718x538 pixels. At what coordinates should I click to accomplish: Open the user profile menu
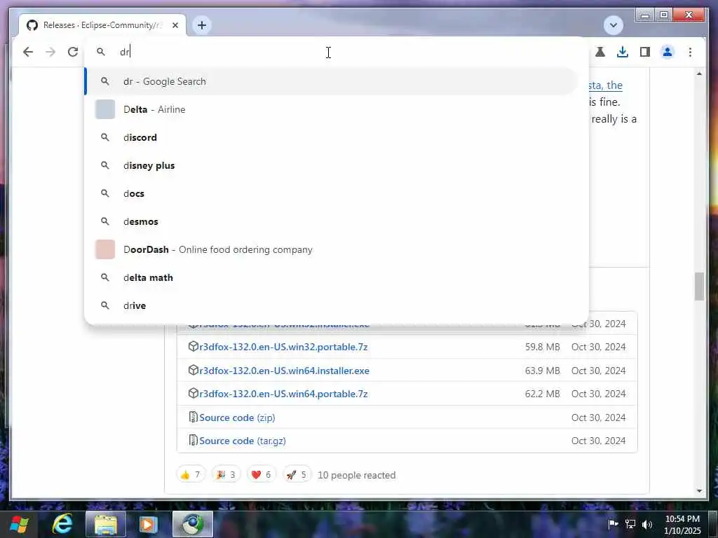tap(668, 52)
